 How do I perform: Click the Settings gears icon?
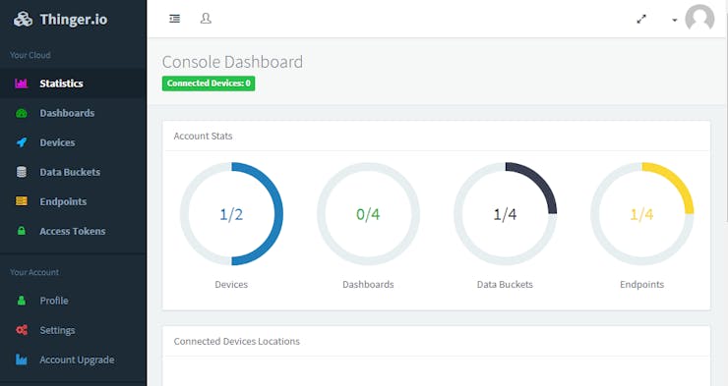click(x=22, y=330)
